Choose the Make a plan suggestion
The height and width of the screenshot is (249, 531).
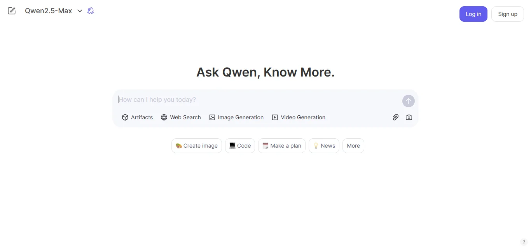(x=281, y=146)
